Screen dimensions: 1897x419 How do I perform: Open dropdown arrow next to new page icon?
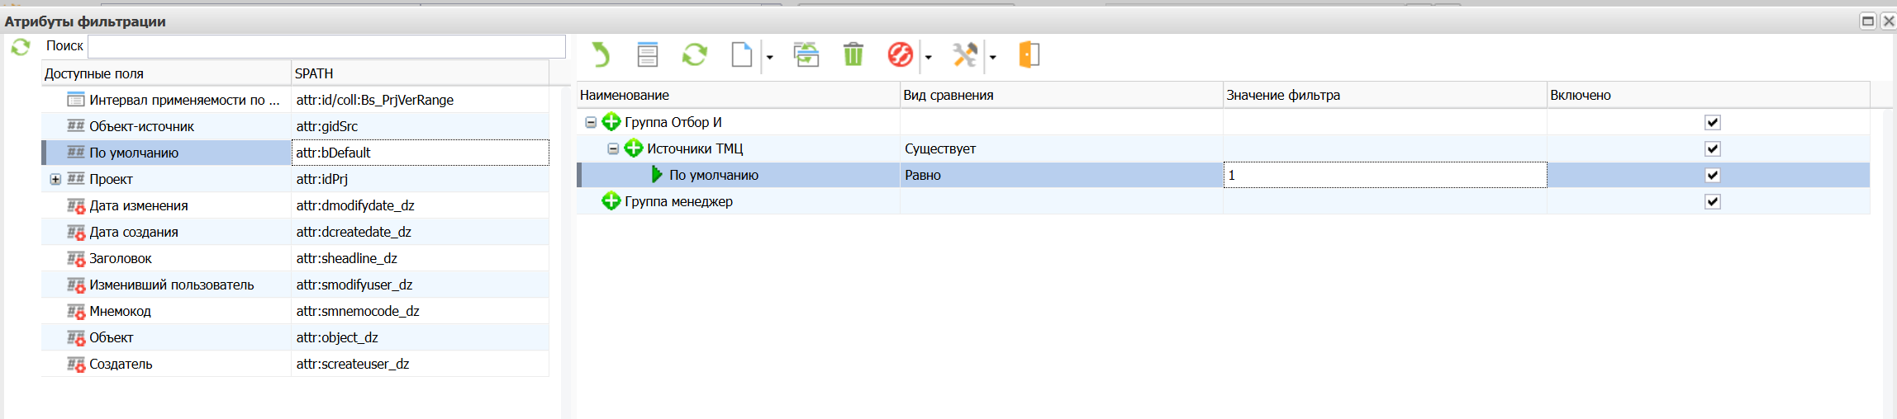point(769,57)
